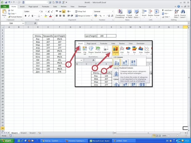The image size is (191, 143).
Task: Switch to the Sheet2 worksheet tab
Action: tap(23, 133)
